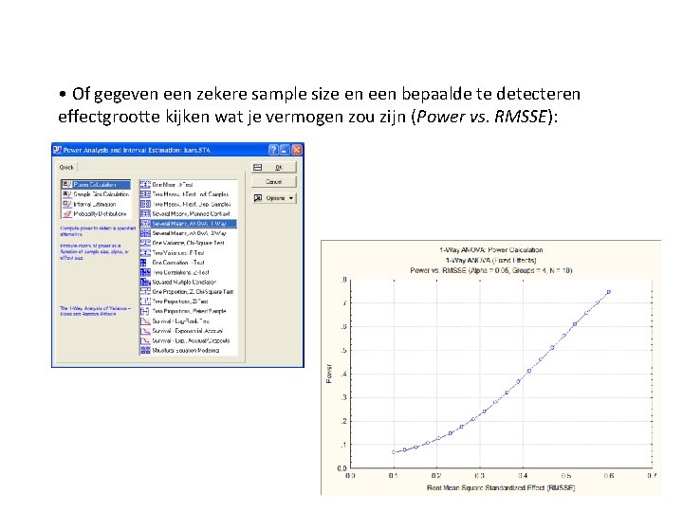The width and height of the screenshot is (683, 512).
Task: Click the Probability Distributions icon
Action: click(66, 213)
